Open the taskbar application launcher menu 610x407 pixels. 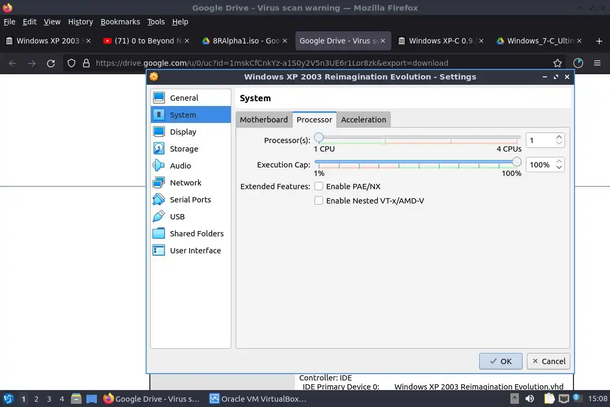tap(8, 399)
